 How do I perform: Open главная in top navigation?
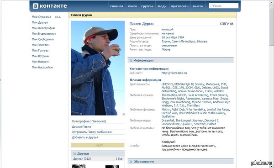[117, 6]
